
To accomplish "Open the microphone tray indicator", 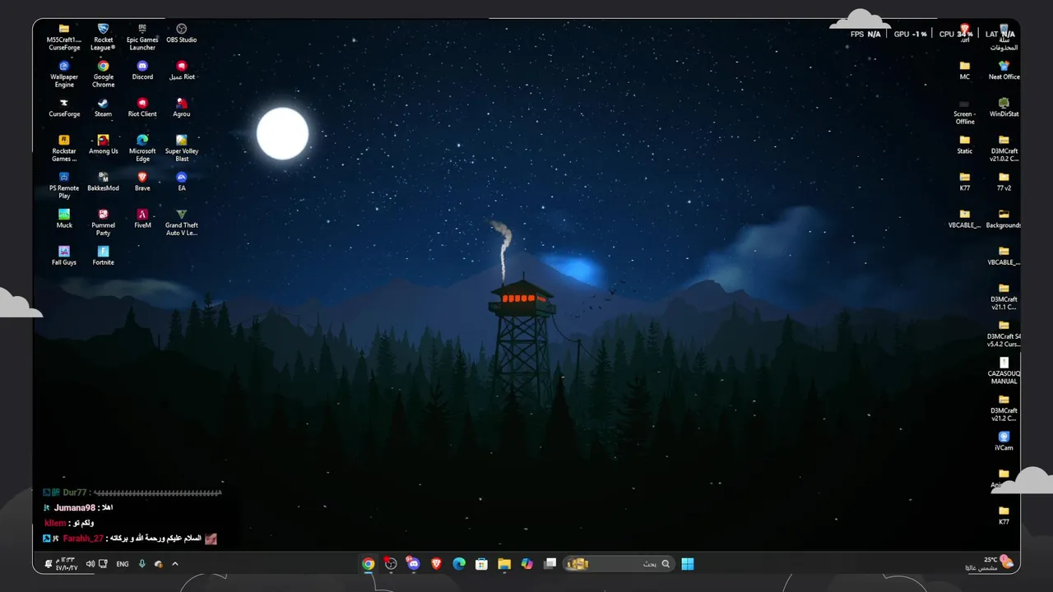I will (x=141, y=564).
